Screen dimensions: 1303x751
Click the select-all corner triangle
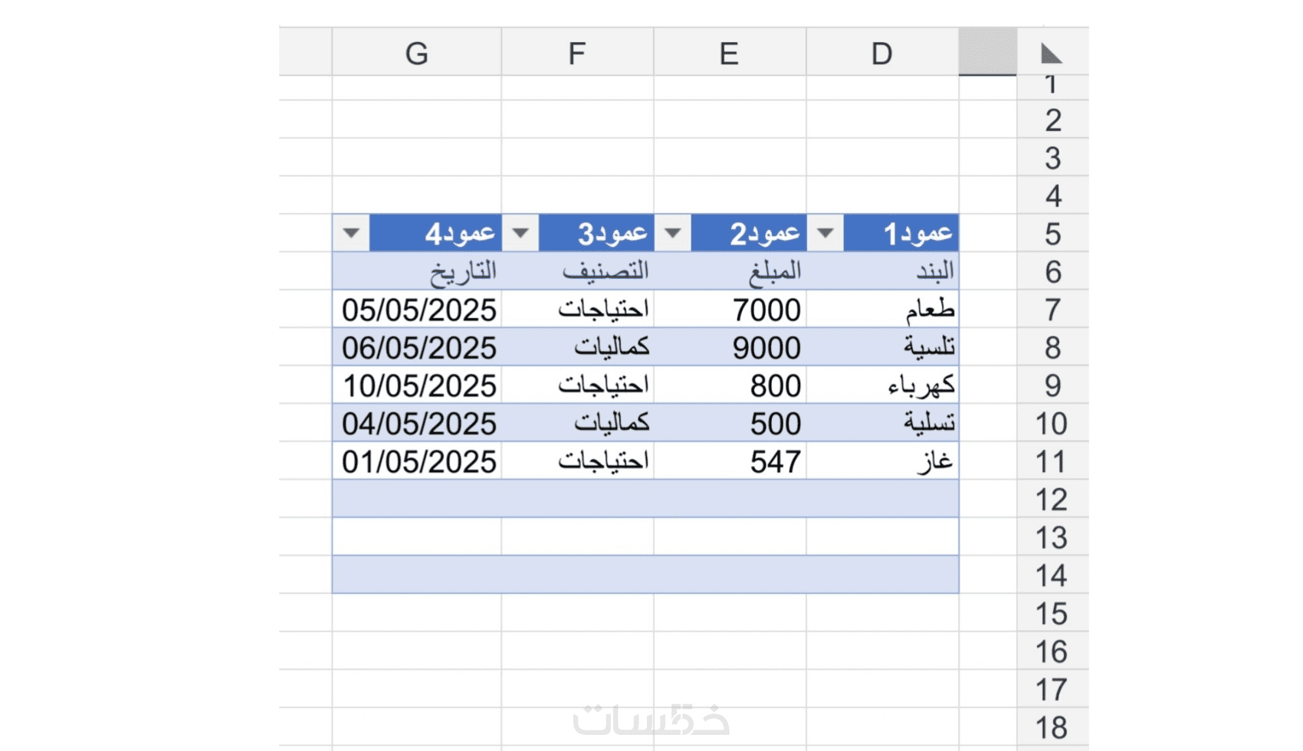(x=1051, y=54)
